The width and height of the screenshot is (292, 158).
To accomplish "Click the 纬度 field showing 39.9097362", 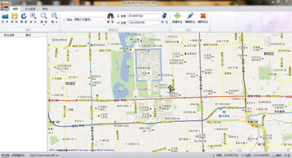I will click(143, 16).
